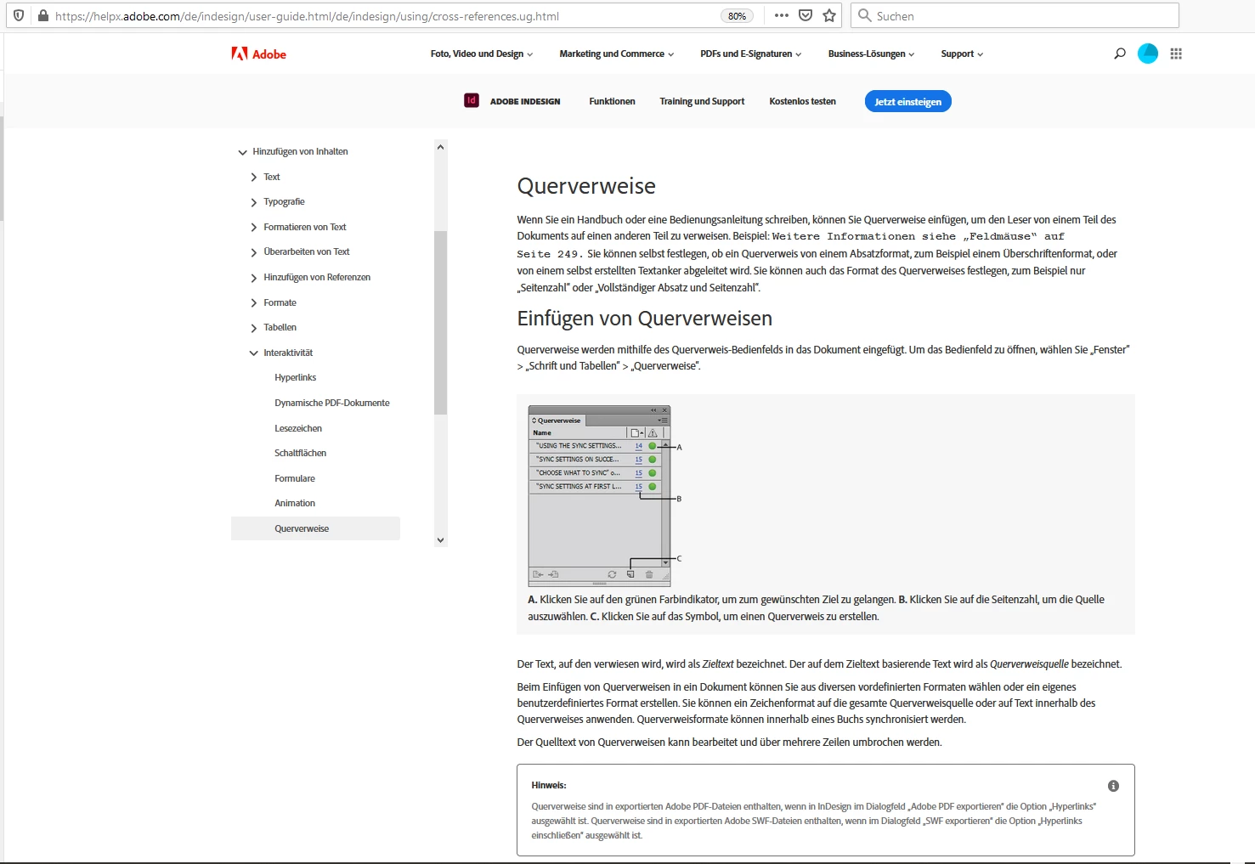Open the Support dropdown menu
This screenshot has height=864, width=1255.
click(962, 54)
